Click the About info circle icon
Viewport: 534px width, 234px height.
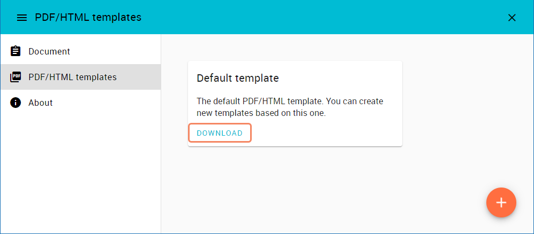click(16, 103)
